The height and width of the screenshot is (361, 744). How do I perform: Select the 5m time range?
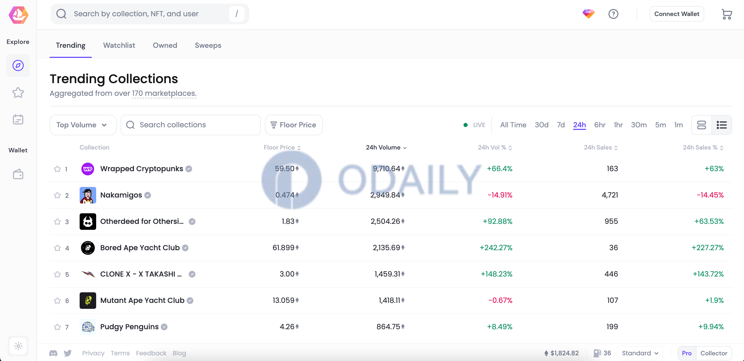pos(660,125)
